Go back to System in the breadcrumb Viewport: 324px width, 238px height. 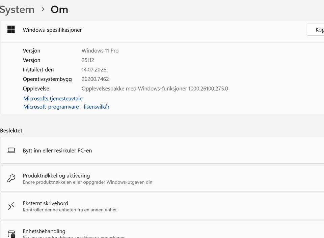[x=17, y=10]
